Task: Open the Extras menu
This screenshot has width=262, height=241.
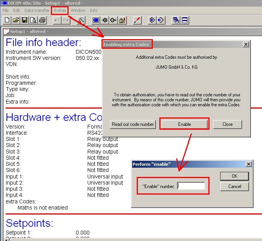Action: pyautogui.click(x=60, y=10)
